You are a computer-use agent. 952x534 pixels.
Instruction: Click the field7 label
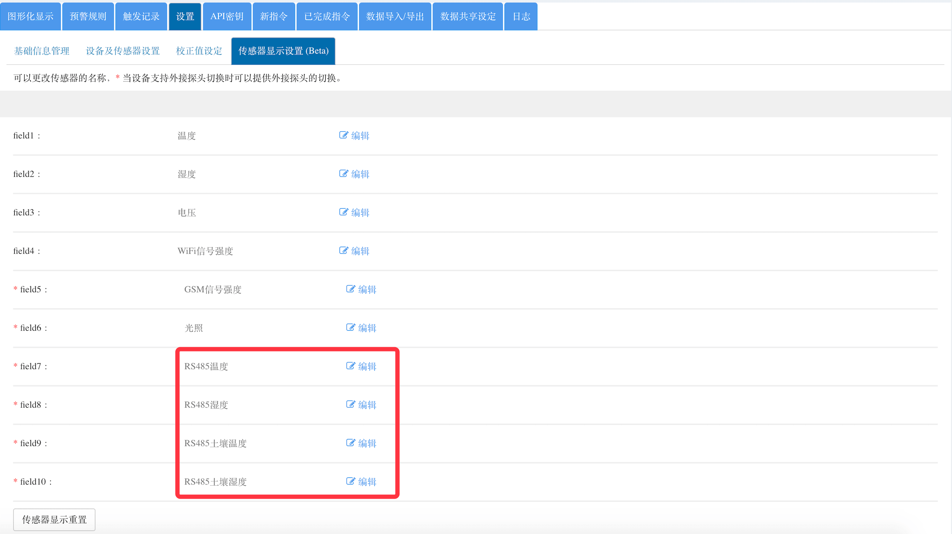(34, 366)
